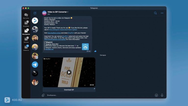Click the Download GIF button
This screenshot has width=188, height=106.
point(69,90)
